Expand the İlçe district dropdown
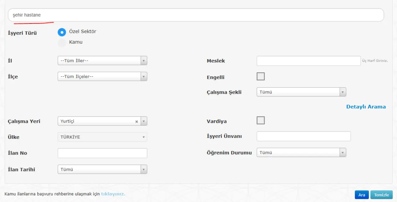 tap(102, 76)
